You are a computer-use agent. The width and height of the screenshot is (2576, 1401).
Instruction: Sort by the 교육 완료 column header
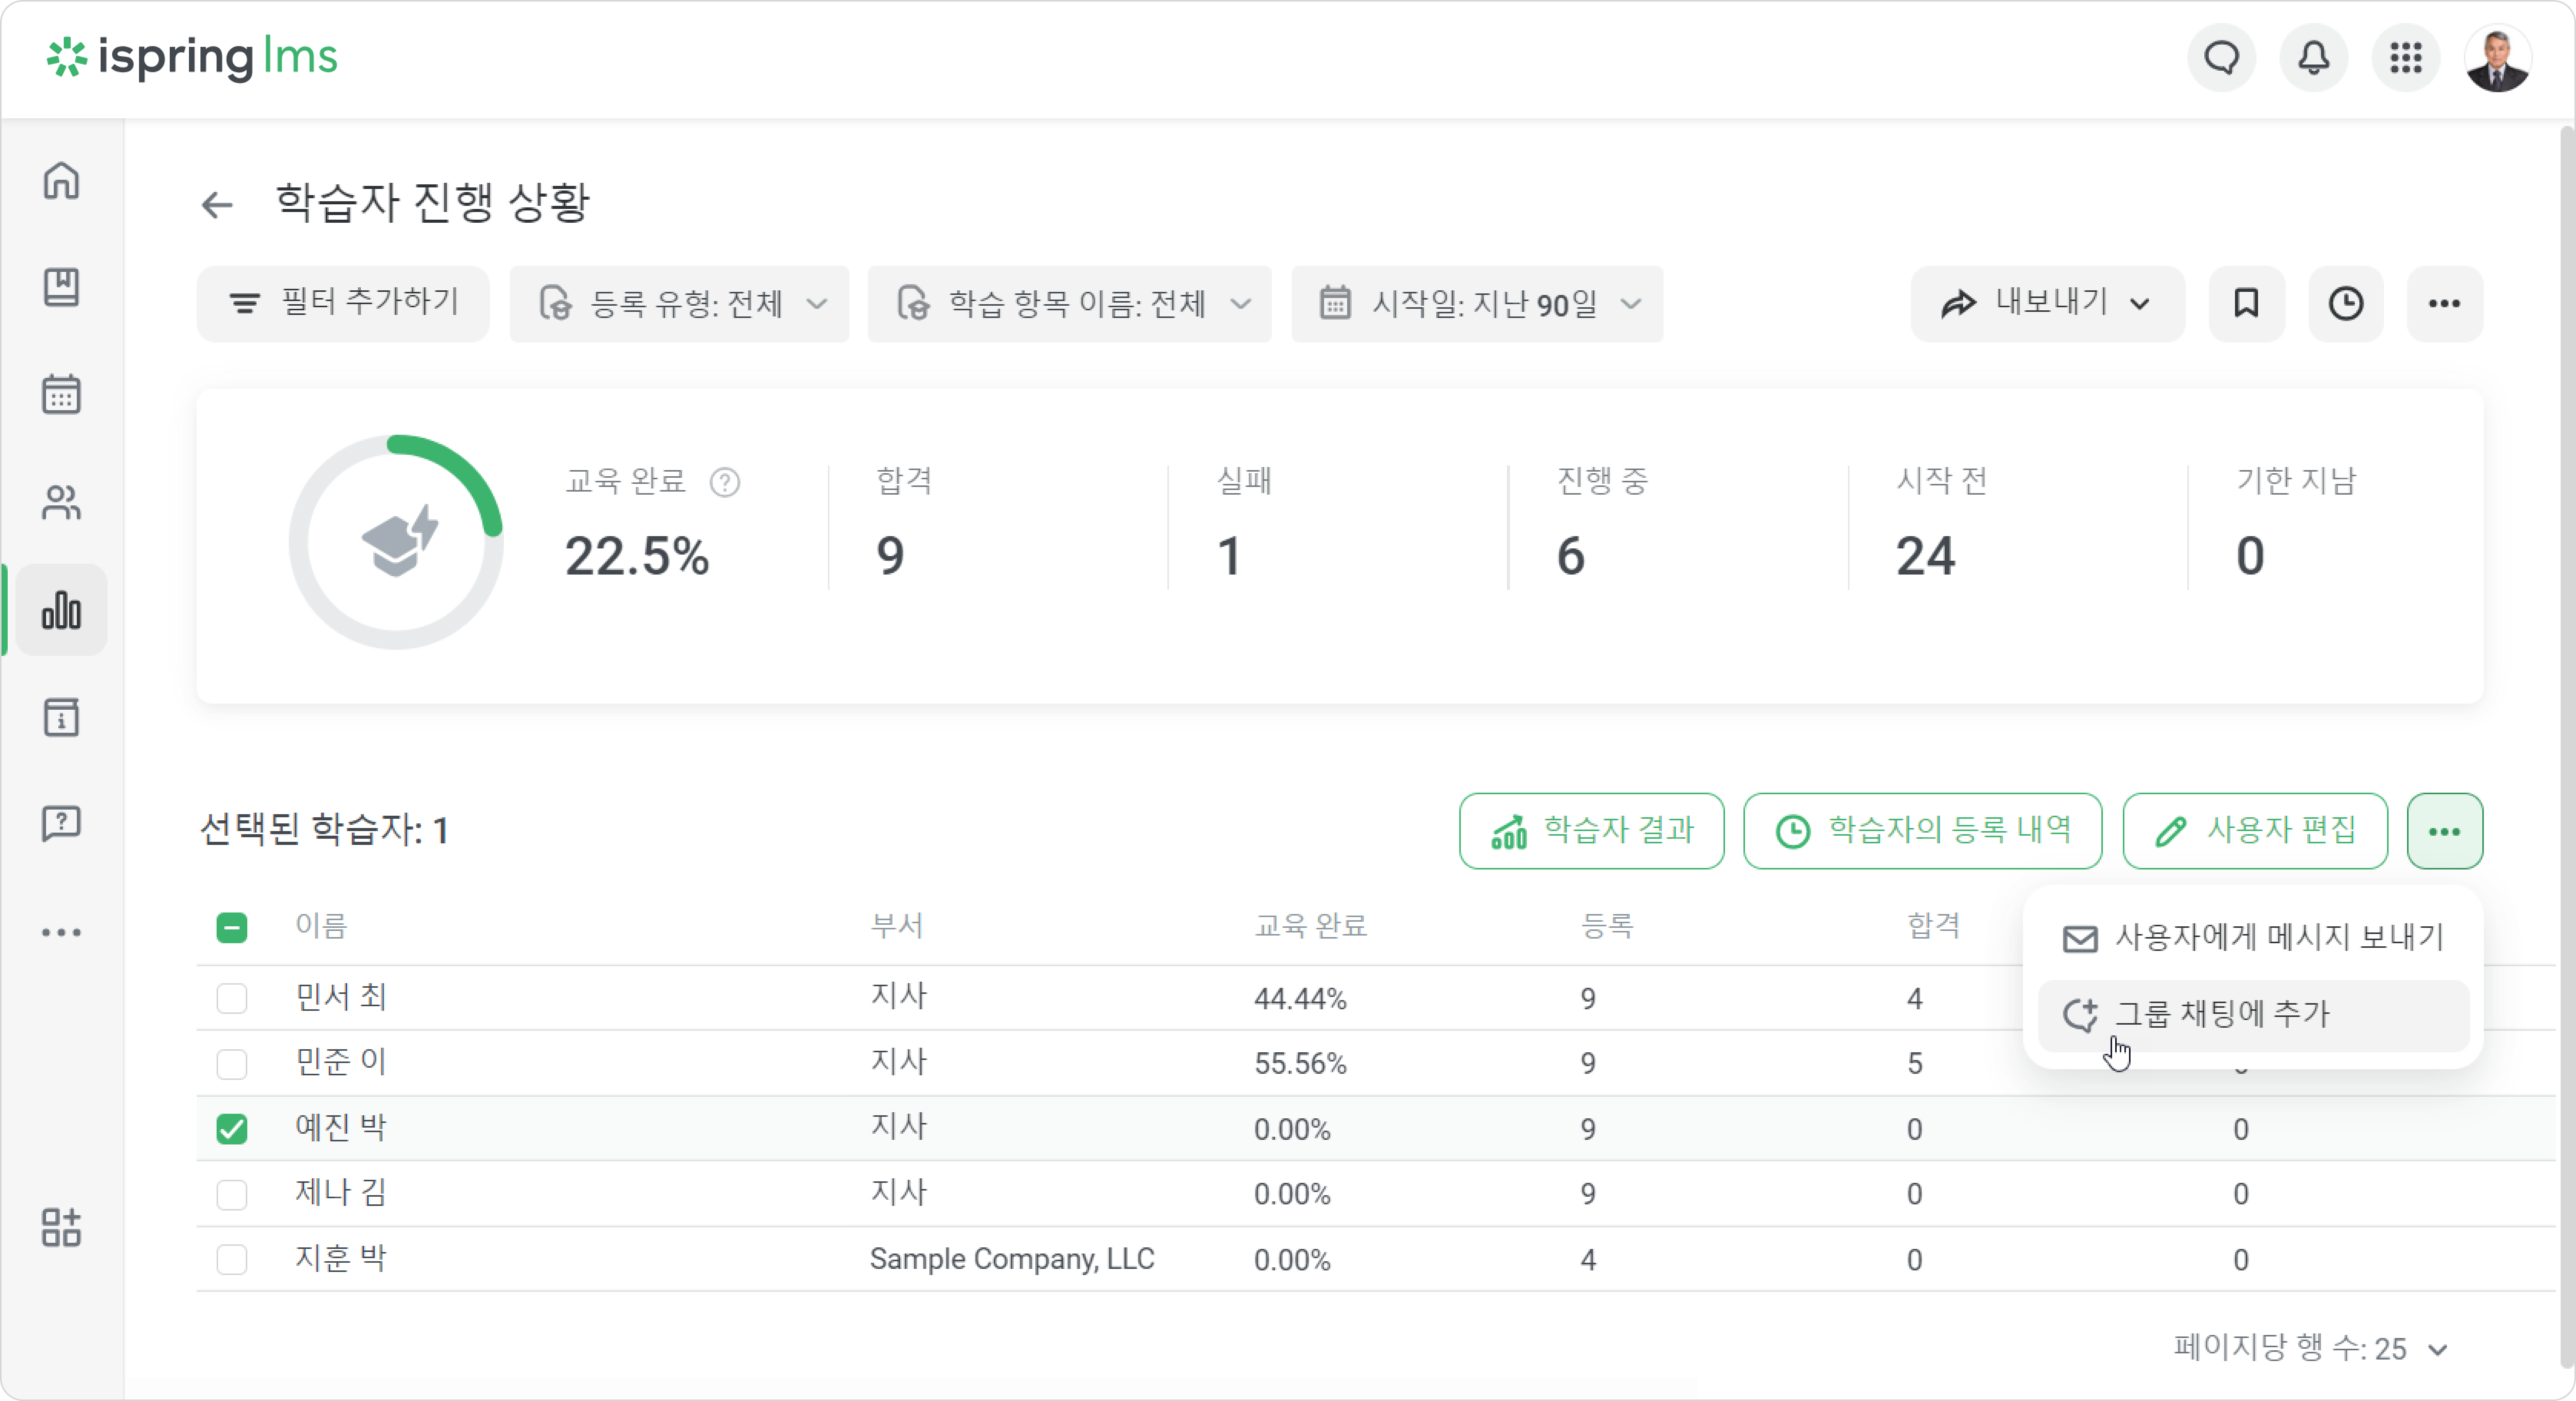pyautogui.click(x=1311, y=926)
